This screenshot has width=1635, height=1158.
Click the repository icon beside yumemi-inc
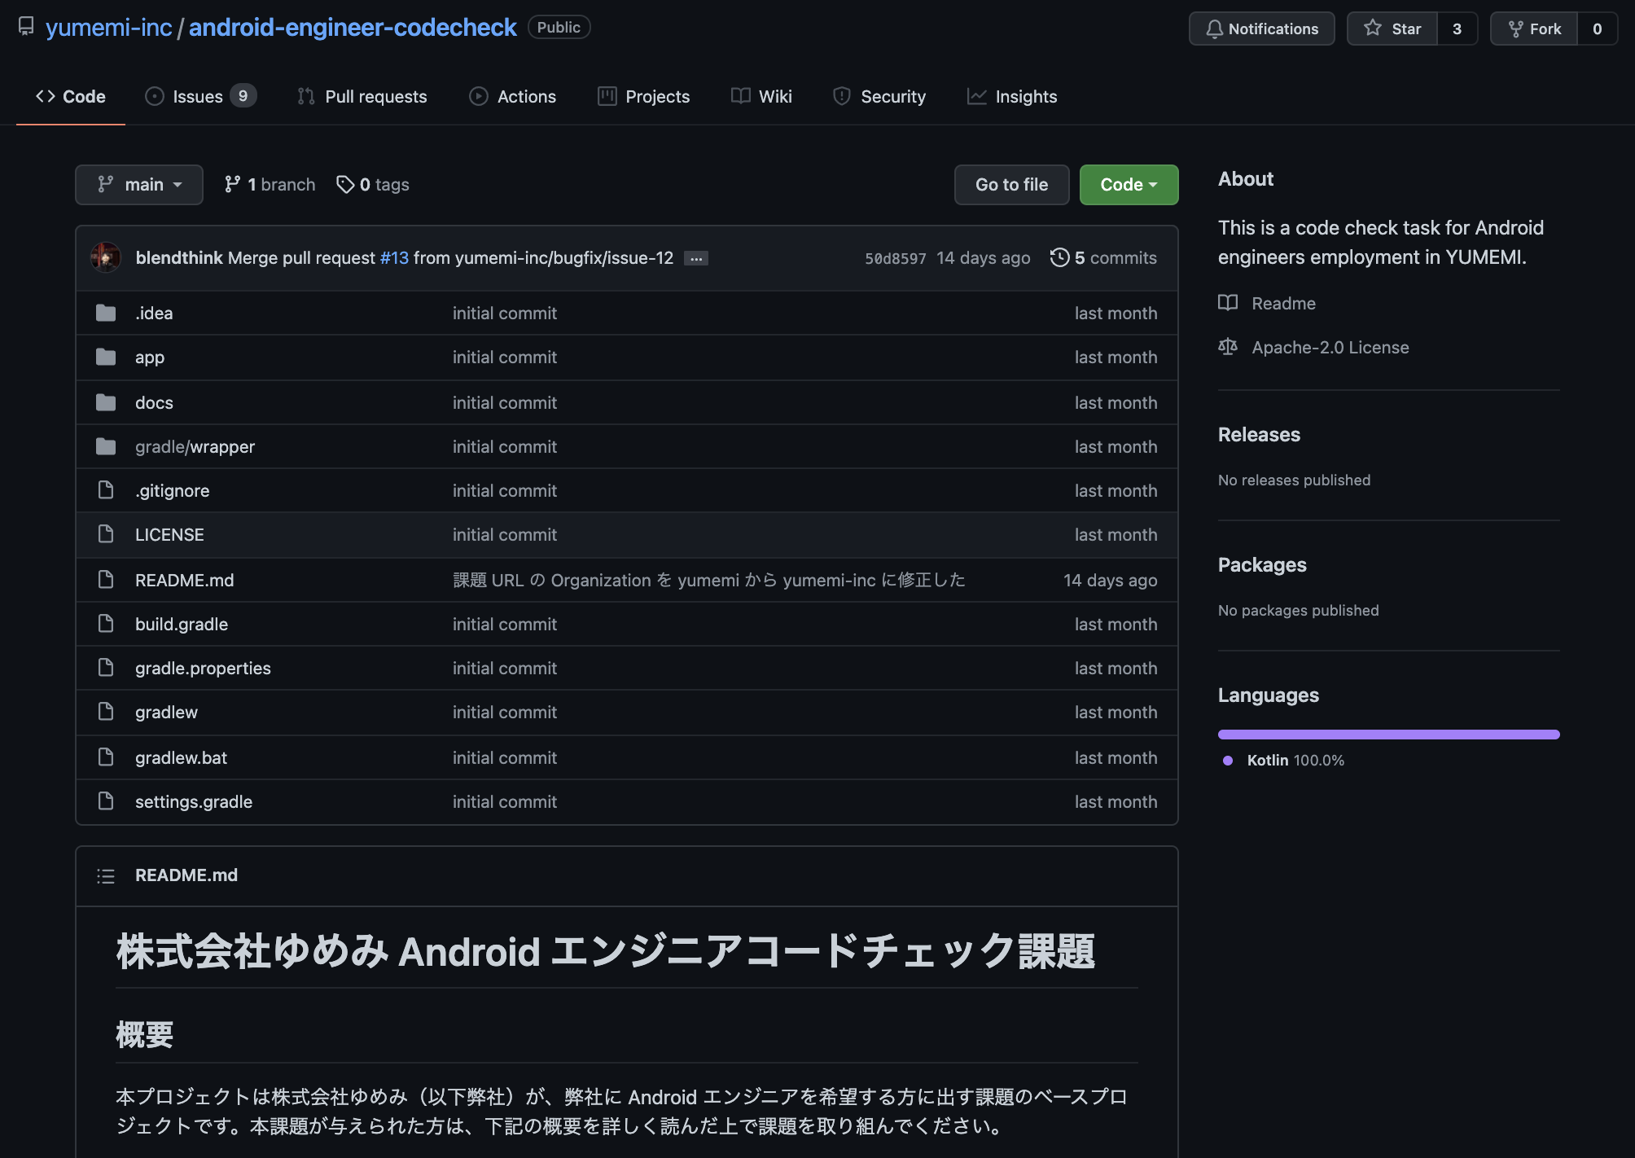(x=26, y=27)
